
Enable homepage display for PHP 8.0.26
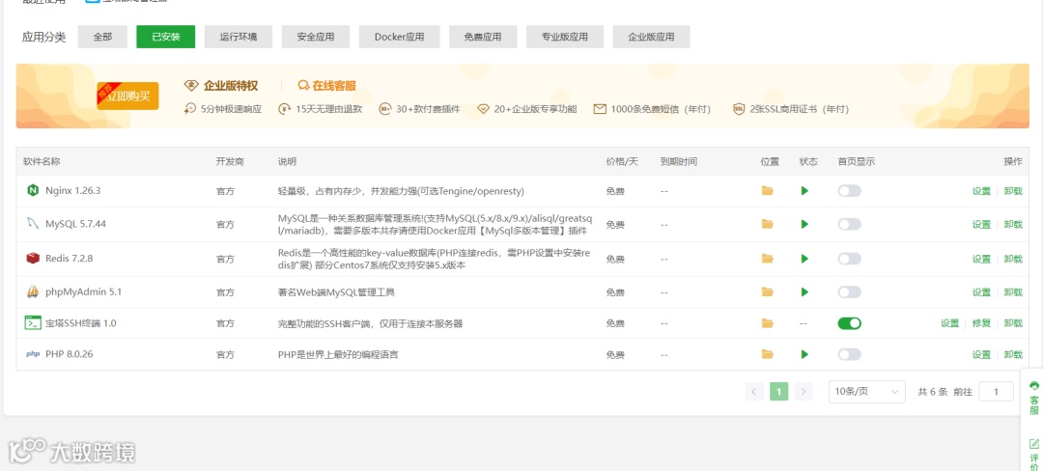point(850,354)
